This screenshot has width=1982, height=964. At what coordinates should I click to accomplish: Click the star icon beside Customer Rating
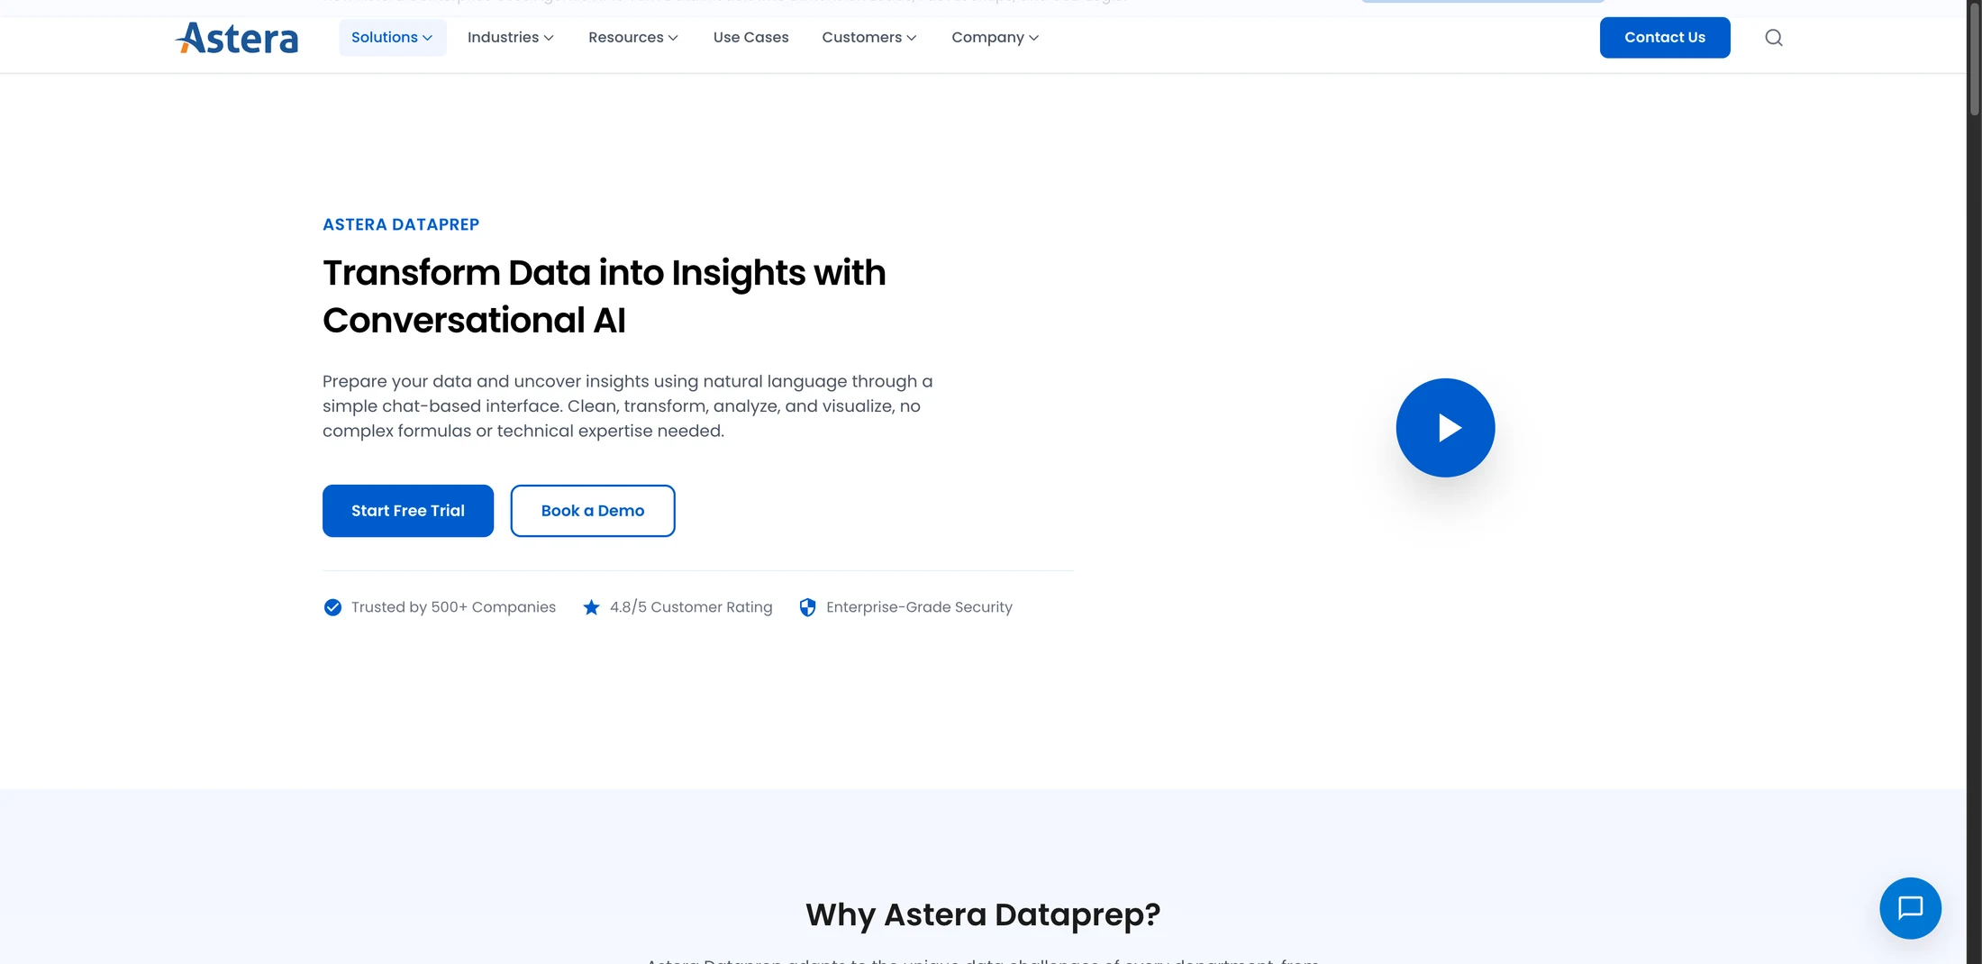(591, 607)
